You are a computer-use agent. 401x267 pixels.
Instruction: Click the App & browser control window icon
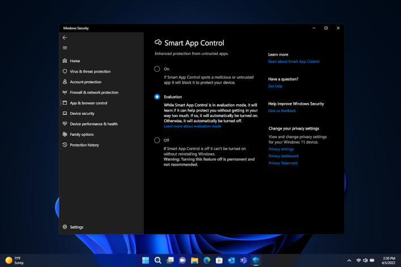65,103
